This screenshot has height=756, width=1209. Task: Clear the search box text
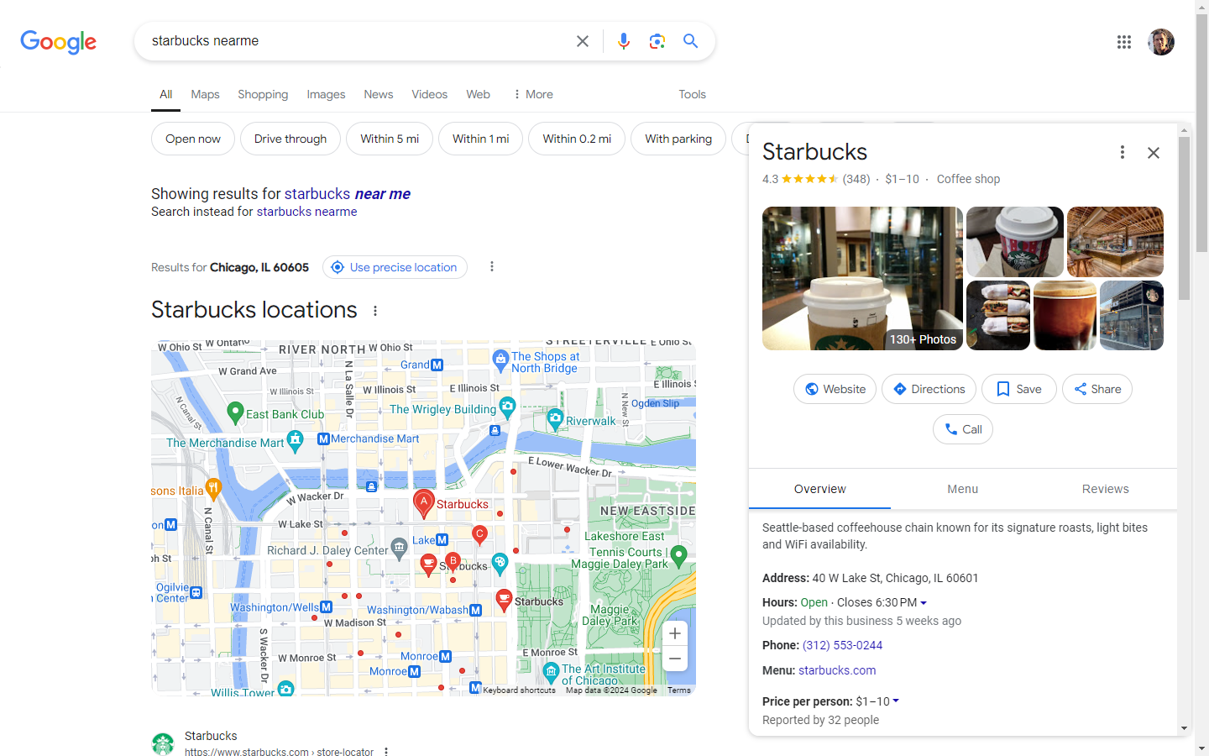coord(582,41)
